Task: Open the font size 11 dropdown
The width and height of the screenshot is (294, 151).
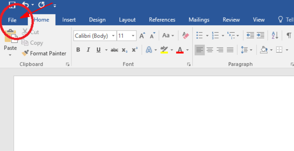Action: click(133, 36)
